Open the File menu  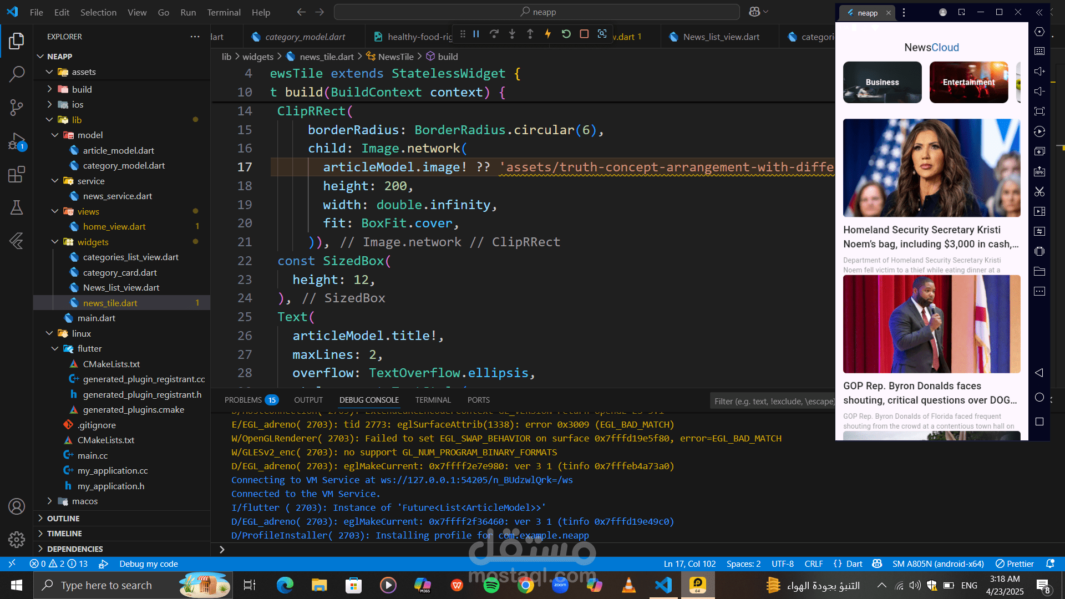pyautogui.click(x=36, y=12)
